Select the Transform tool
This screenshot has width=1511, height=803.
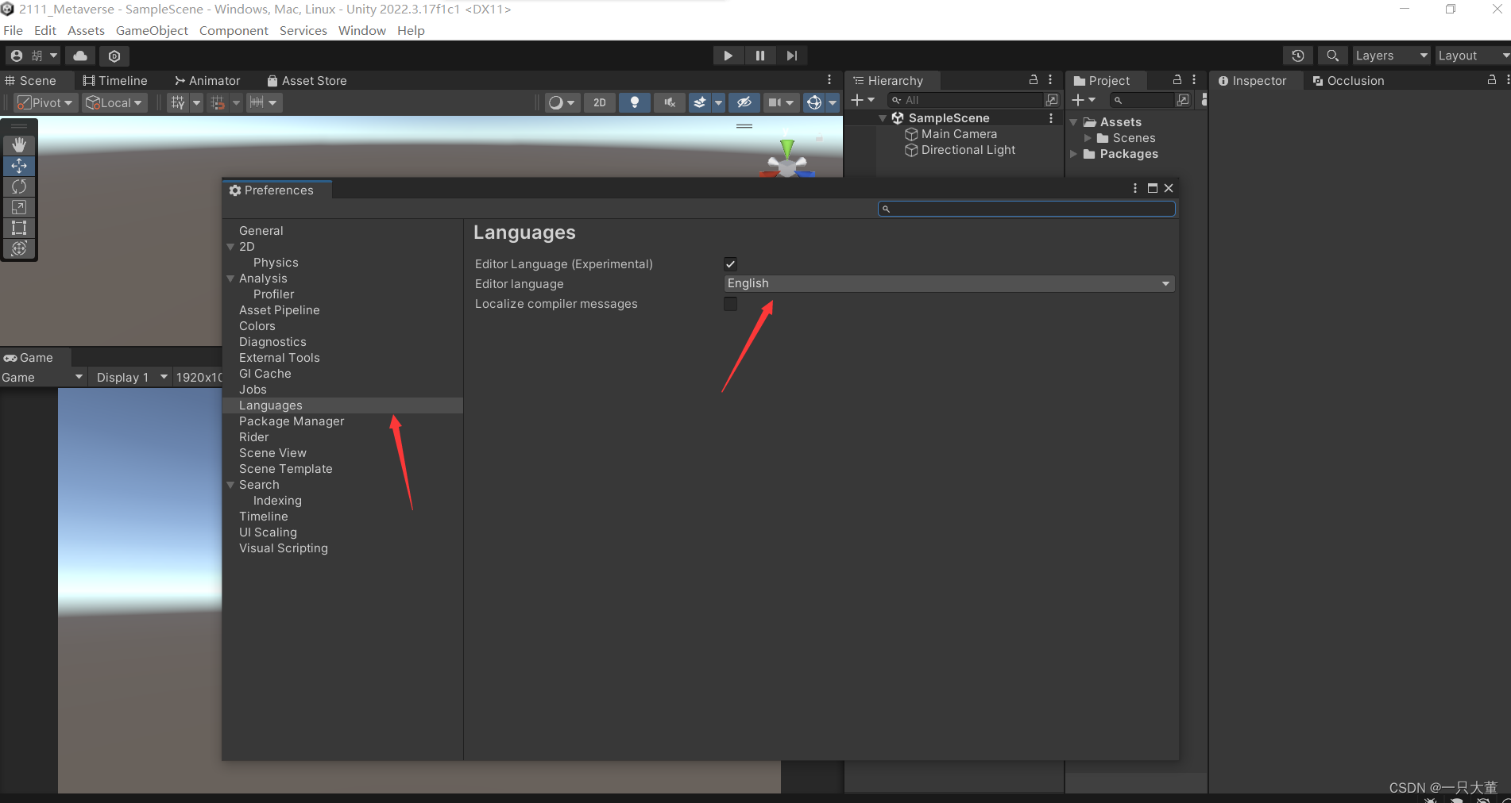pyautogui.click(x=19, y=248)
